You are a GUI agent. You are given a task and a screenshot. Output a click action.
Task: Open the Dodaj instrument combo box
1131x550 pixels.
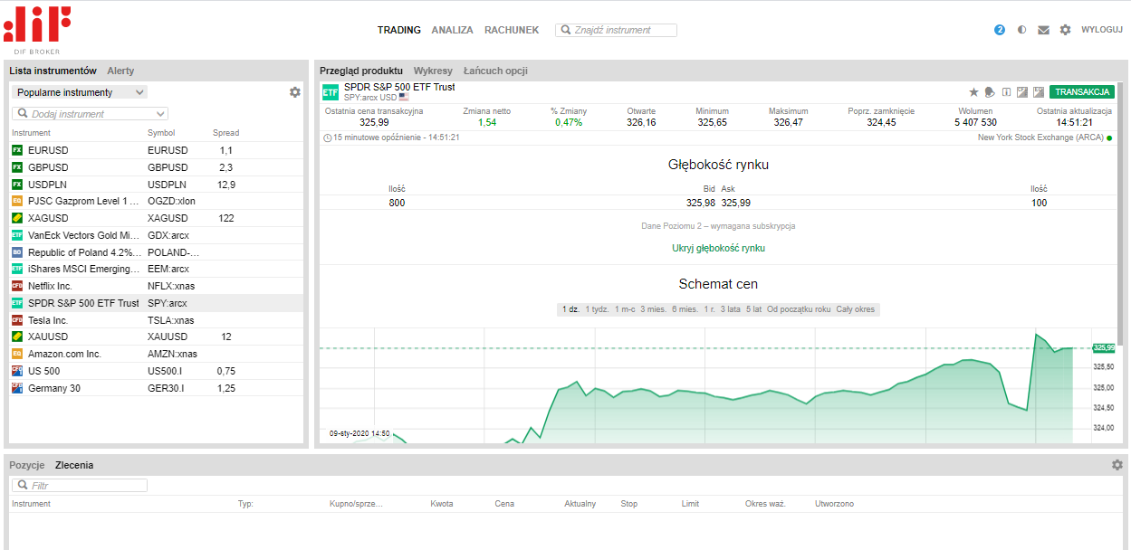click(x=90, y=114)
